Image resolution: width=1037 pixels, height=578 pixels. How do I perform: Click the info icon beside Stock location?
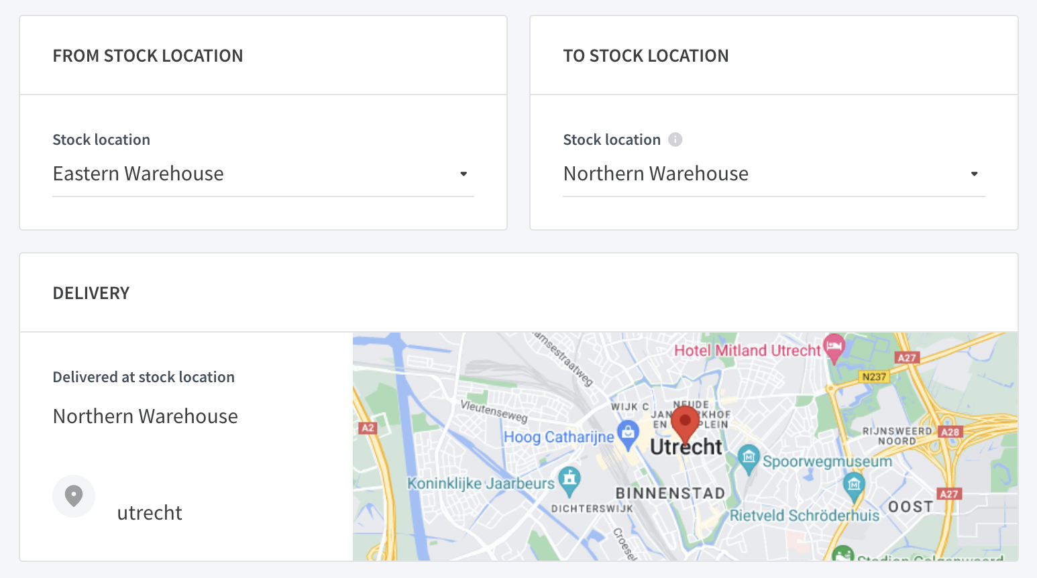point(675,139)
